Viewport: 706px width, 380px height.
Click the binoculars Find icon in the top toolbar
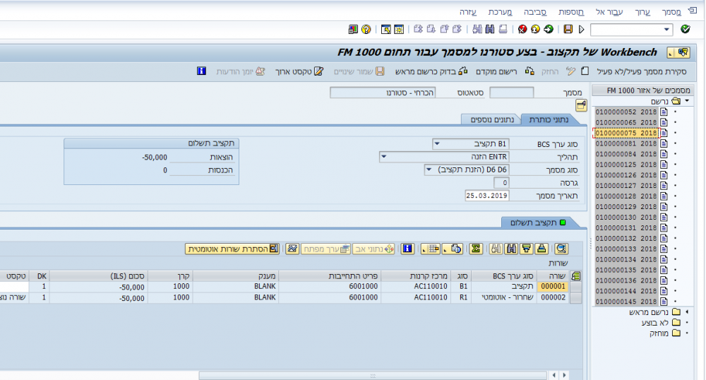coord(490,29)
